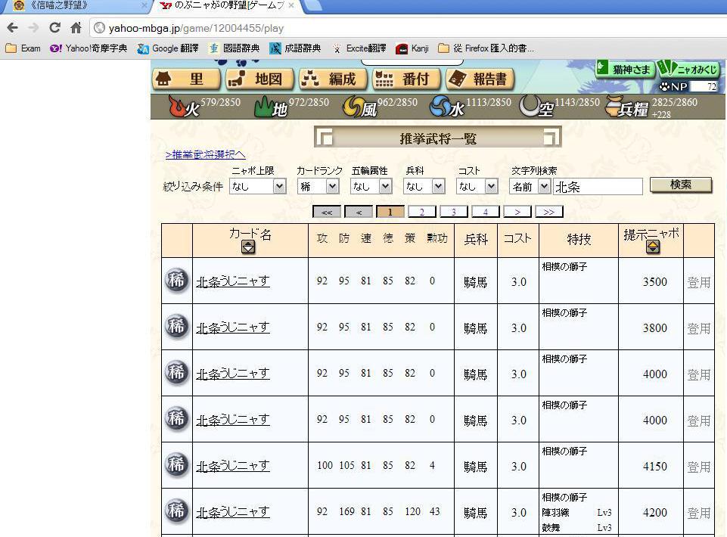Open 北条うじニャす card priced 3800
This screenshot has height=537, width=727.
(x=233, y=327)
